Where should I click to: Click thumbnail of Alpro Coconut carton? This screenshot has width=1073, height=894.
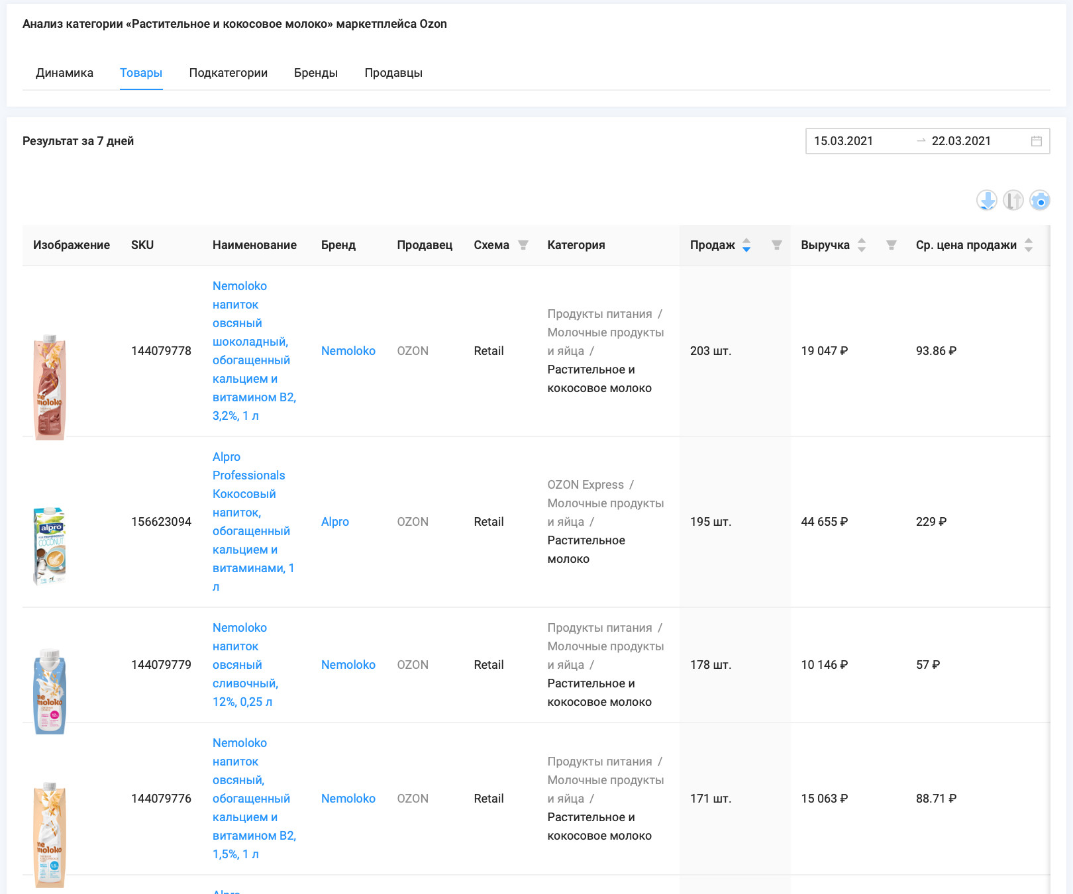point(50,546)
